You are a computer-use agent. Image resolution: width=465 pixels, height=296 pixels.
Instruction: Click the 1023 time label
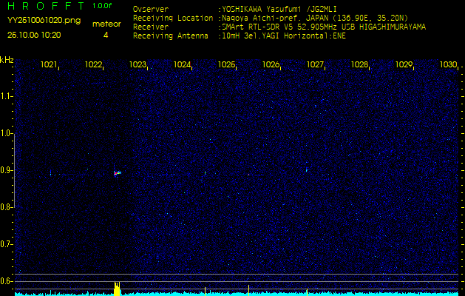(138, 65)
